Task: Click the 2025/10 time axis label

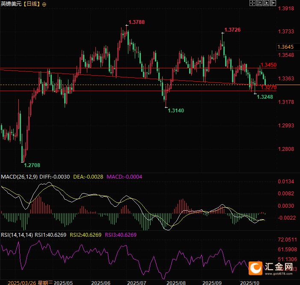Action: point(250,283)
